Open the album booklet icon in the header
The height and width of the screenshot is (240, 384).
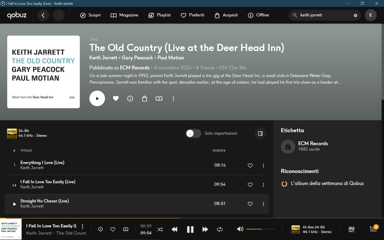click(x=159, y=99)
